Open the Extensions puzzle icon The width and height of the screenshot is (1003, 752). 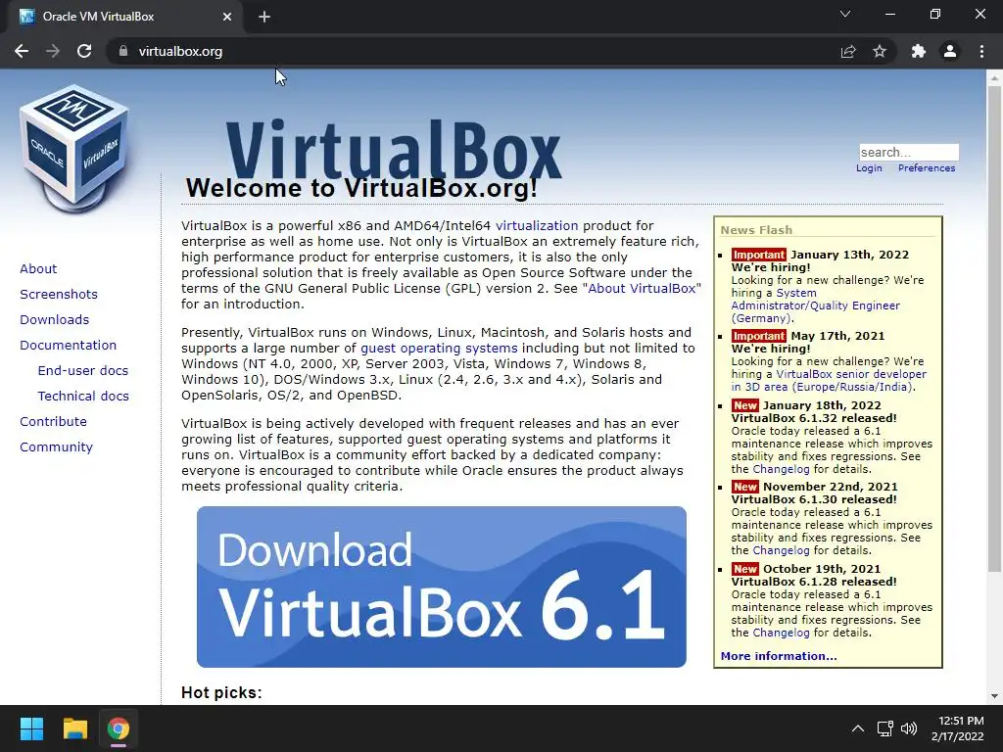tap(919, 51)
